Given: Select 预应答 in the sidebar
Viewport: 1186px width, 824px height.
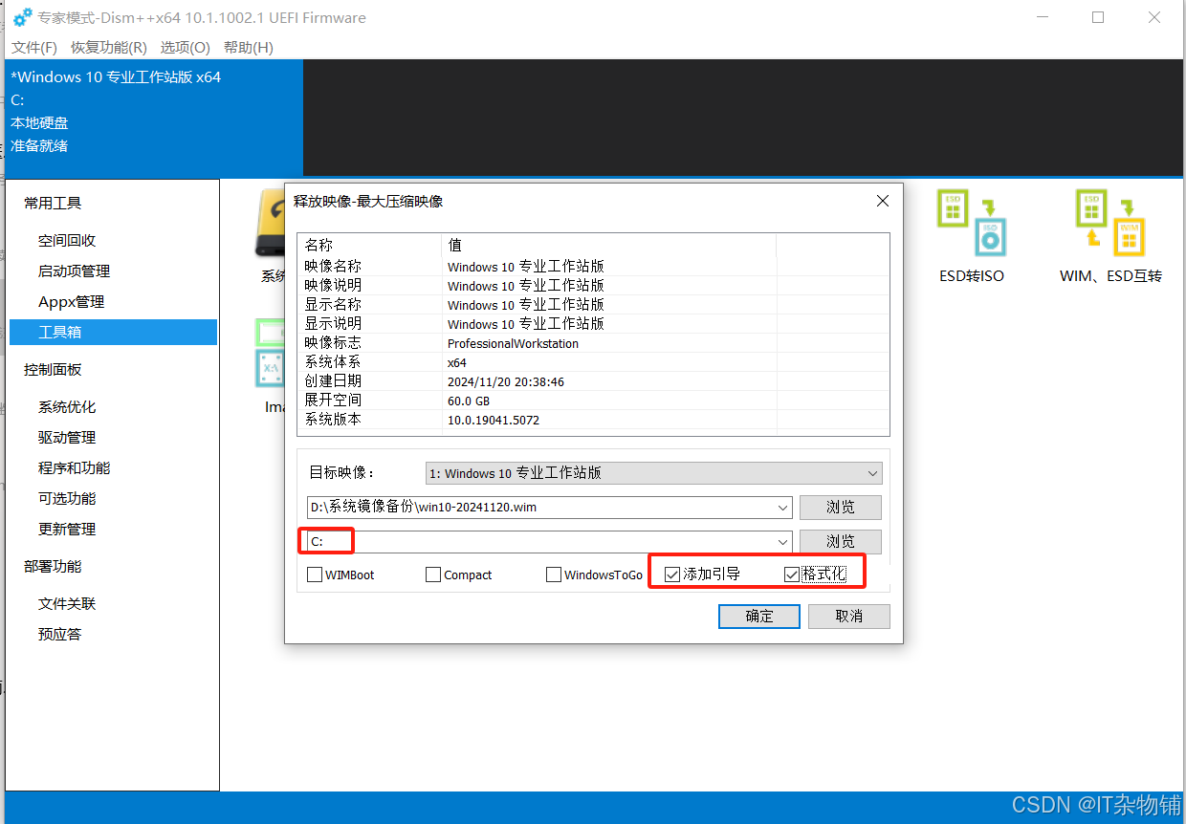Looking at the screenshot, I should click(59, 635).
